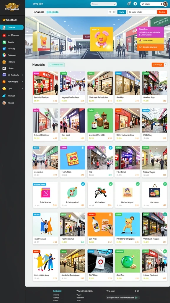Click the orange button right of the text input

[162, 12]
